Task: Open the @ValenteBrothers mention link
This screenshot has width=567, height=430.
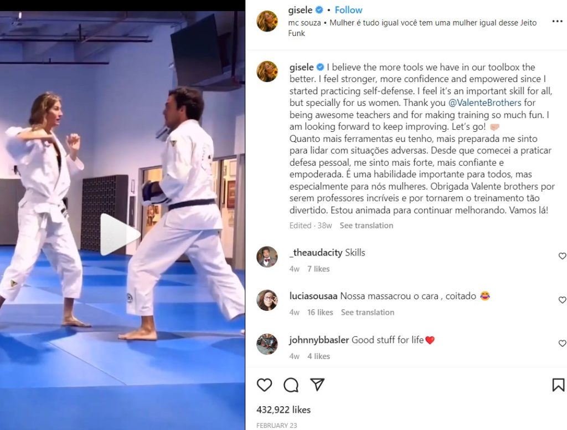Action: tap(484, 103)
